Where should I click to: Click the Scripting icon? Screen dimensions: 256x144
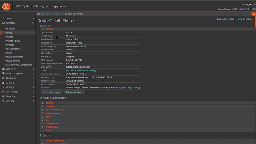4,83
